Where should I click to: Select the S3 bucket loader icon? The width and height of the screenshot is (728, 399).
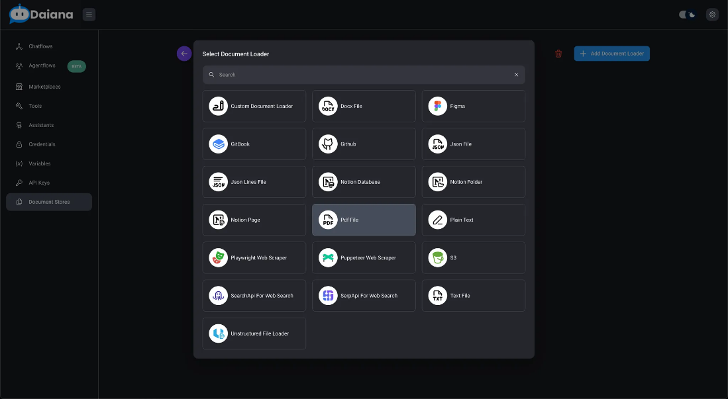click(437, 258)
